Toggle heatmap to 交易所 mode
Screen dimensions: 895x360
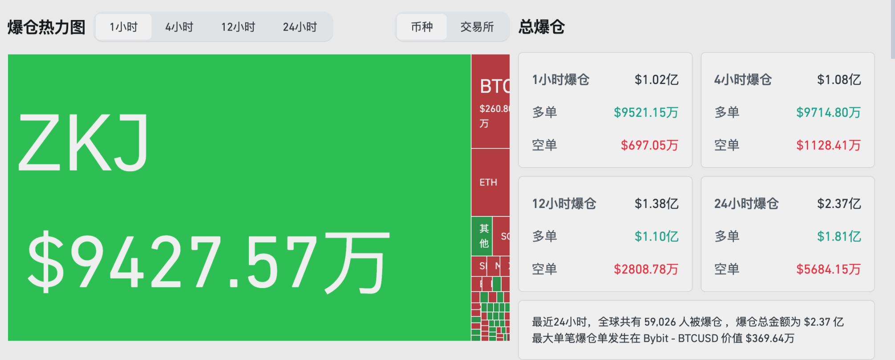point(477,27)
